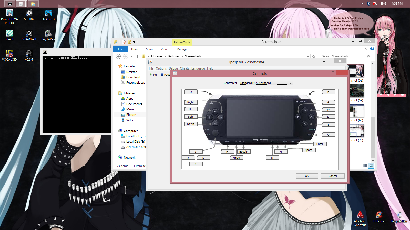
Task: Open the Manage picture tools tab
Action: [182, 49]
